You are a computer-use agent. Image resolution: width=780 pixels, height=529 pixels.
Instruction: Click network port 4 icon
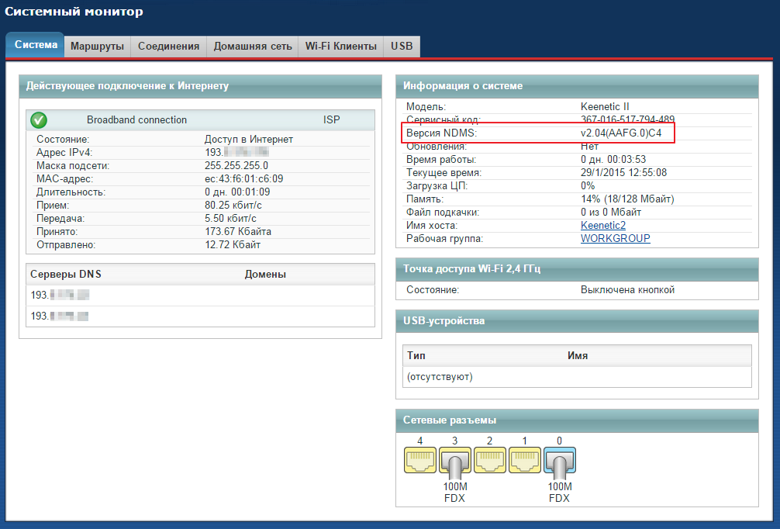[x=419, y=461]
